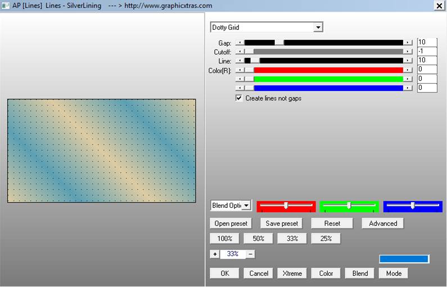Click the blue color swatch
Image resolution: width=447 pixels, height=287 pixels.
(404, 259)
